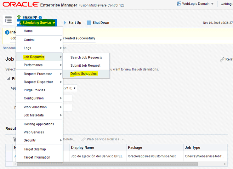Open the Configuration submenu
Screen dimensions: 233x169
[39, 98]
